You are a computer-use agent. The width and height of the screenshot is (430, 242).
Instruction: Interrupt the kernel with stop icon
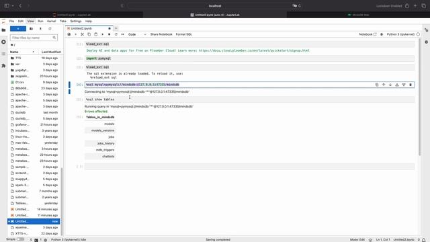(x=109, y=34)
